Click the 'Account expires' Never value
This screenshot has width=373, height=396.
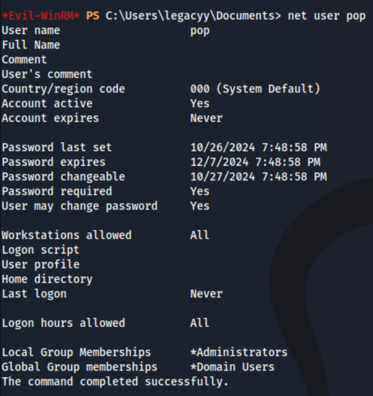point(206,118)
